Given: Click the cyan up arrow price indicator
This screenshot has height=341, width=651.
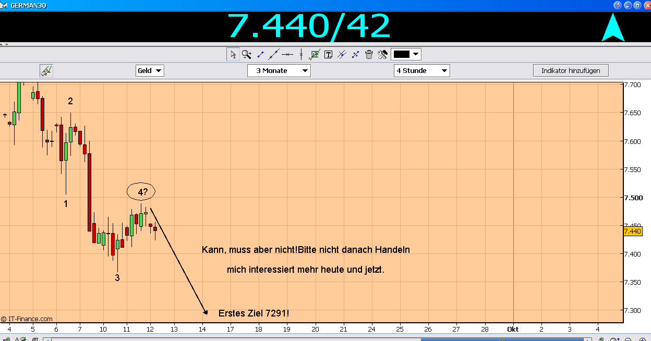Looking at the screenshot, I should click(613, 28).
